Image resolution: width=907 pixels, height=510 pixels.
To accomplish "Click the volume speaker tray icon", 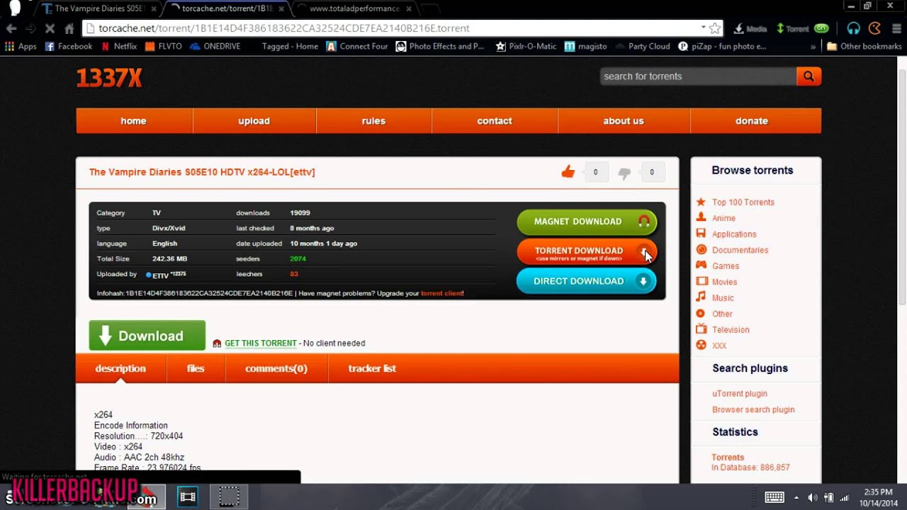I will point(812,497).
